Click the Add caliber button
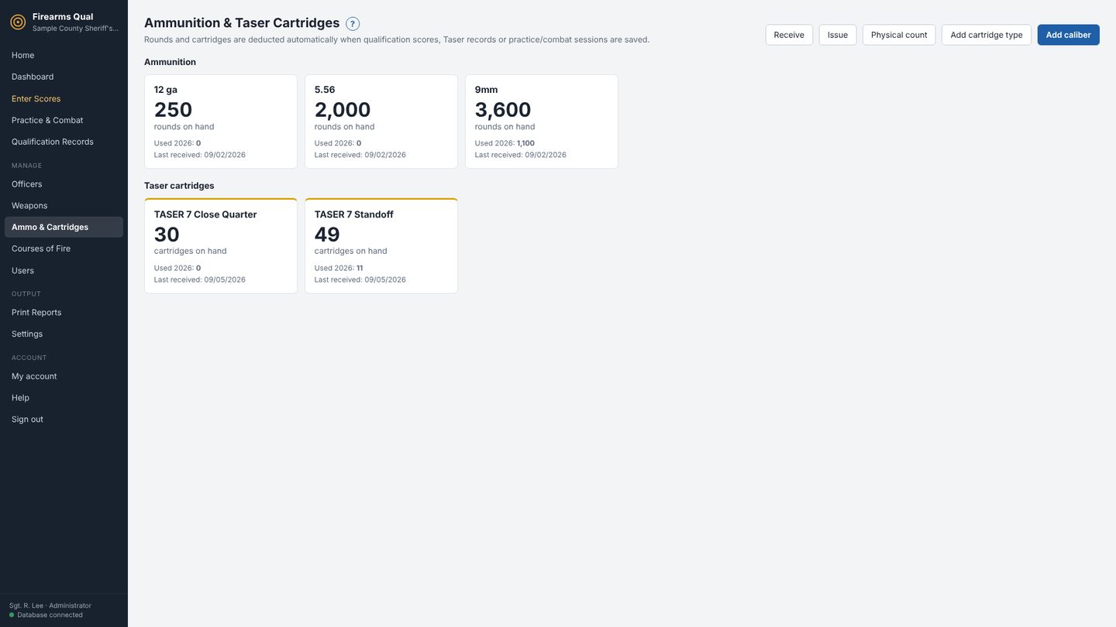Viewport: 1116px width, 627px height. coord(1068,35)
